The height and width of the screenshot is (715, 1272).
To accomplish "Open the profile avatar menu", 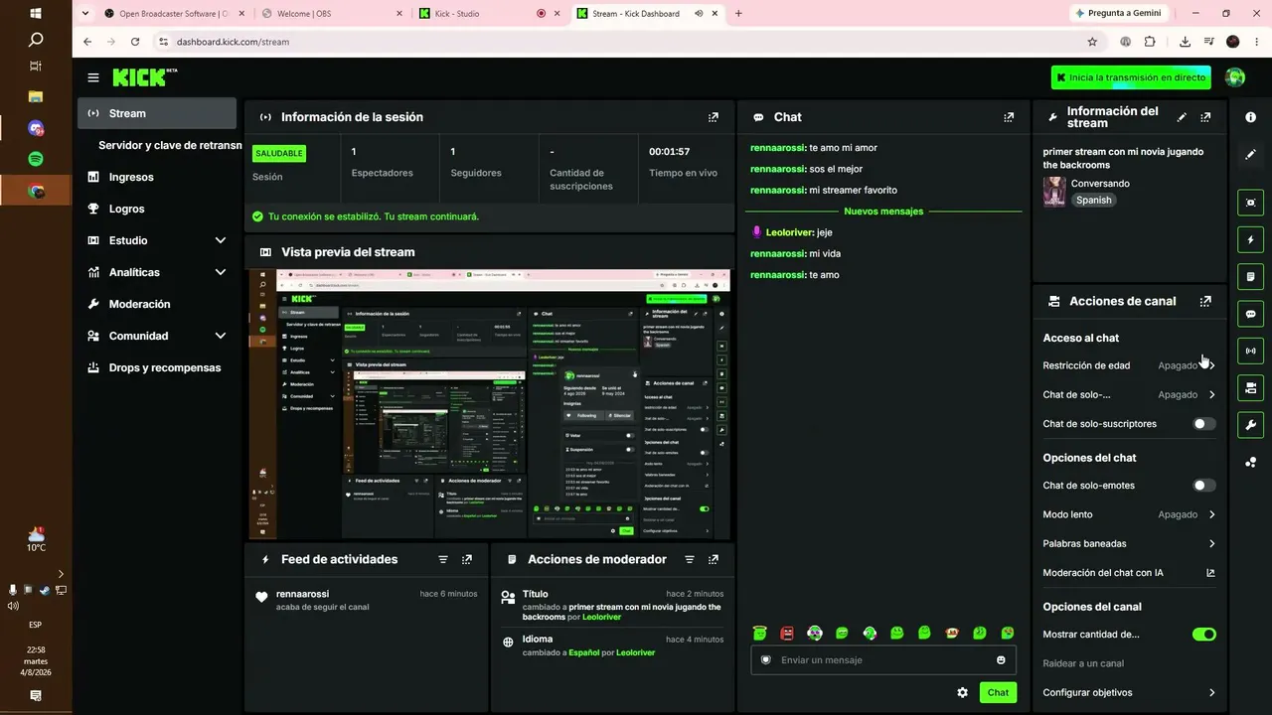I will (x=1235, y=77).
